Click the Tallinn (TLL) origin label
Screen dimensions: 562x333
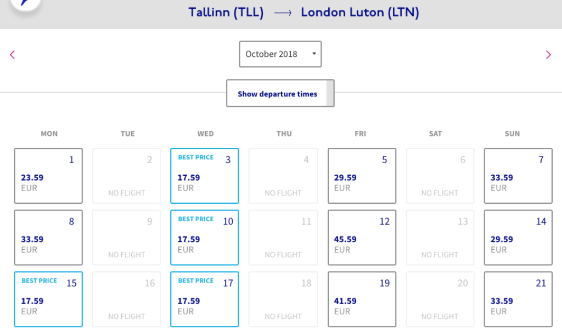point(226,13)
